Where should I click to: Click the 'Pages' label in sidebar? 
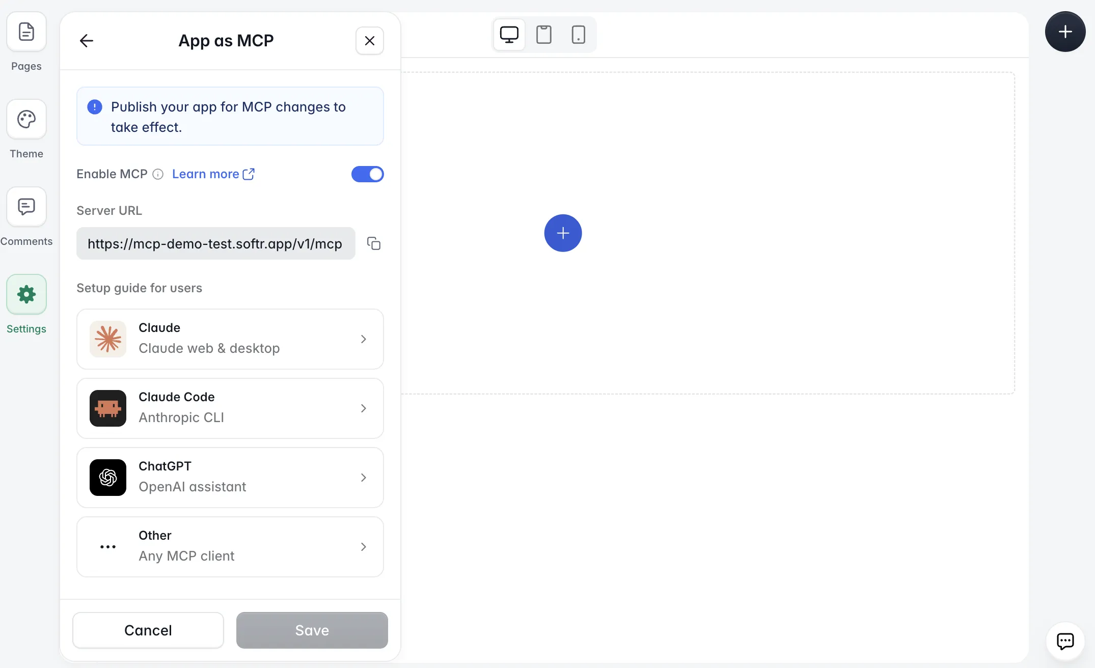[26, 66]
